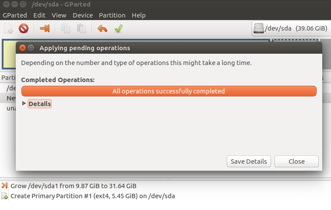
Task: Open the Device menu
Action: [x=83, y=15]
